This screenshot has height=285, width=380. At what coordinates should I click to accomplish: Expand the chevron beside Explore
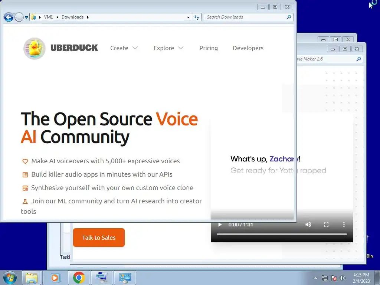181,48
